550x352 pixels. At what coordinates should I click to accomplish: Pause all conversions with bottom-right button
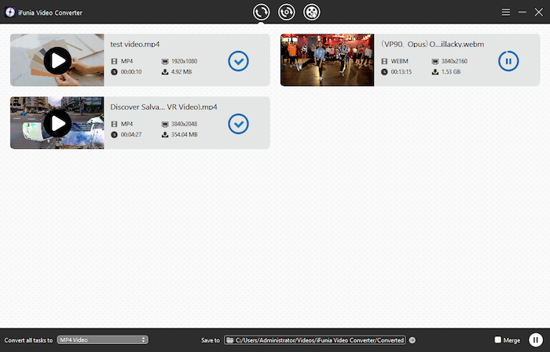(x=535, y=339)
